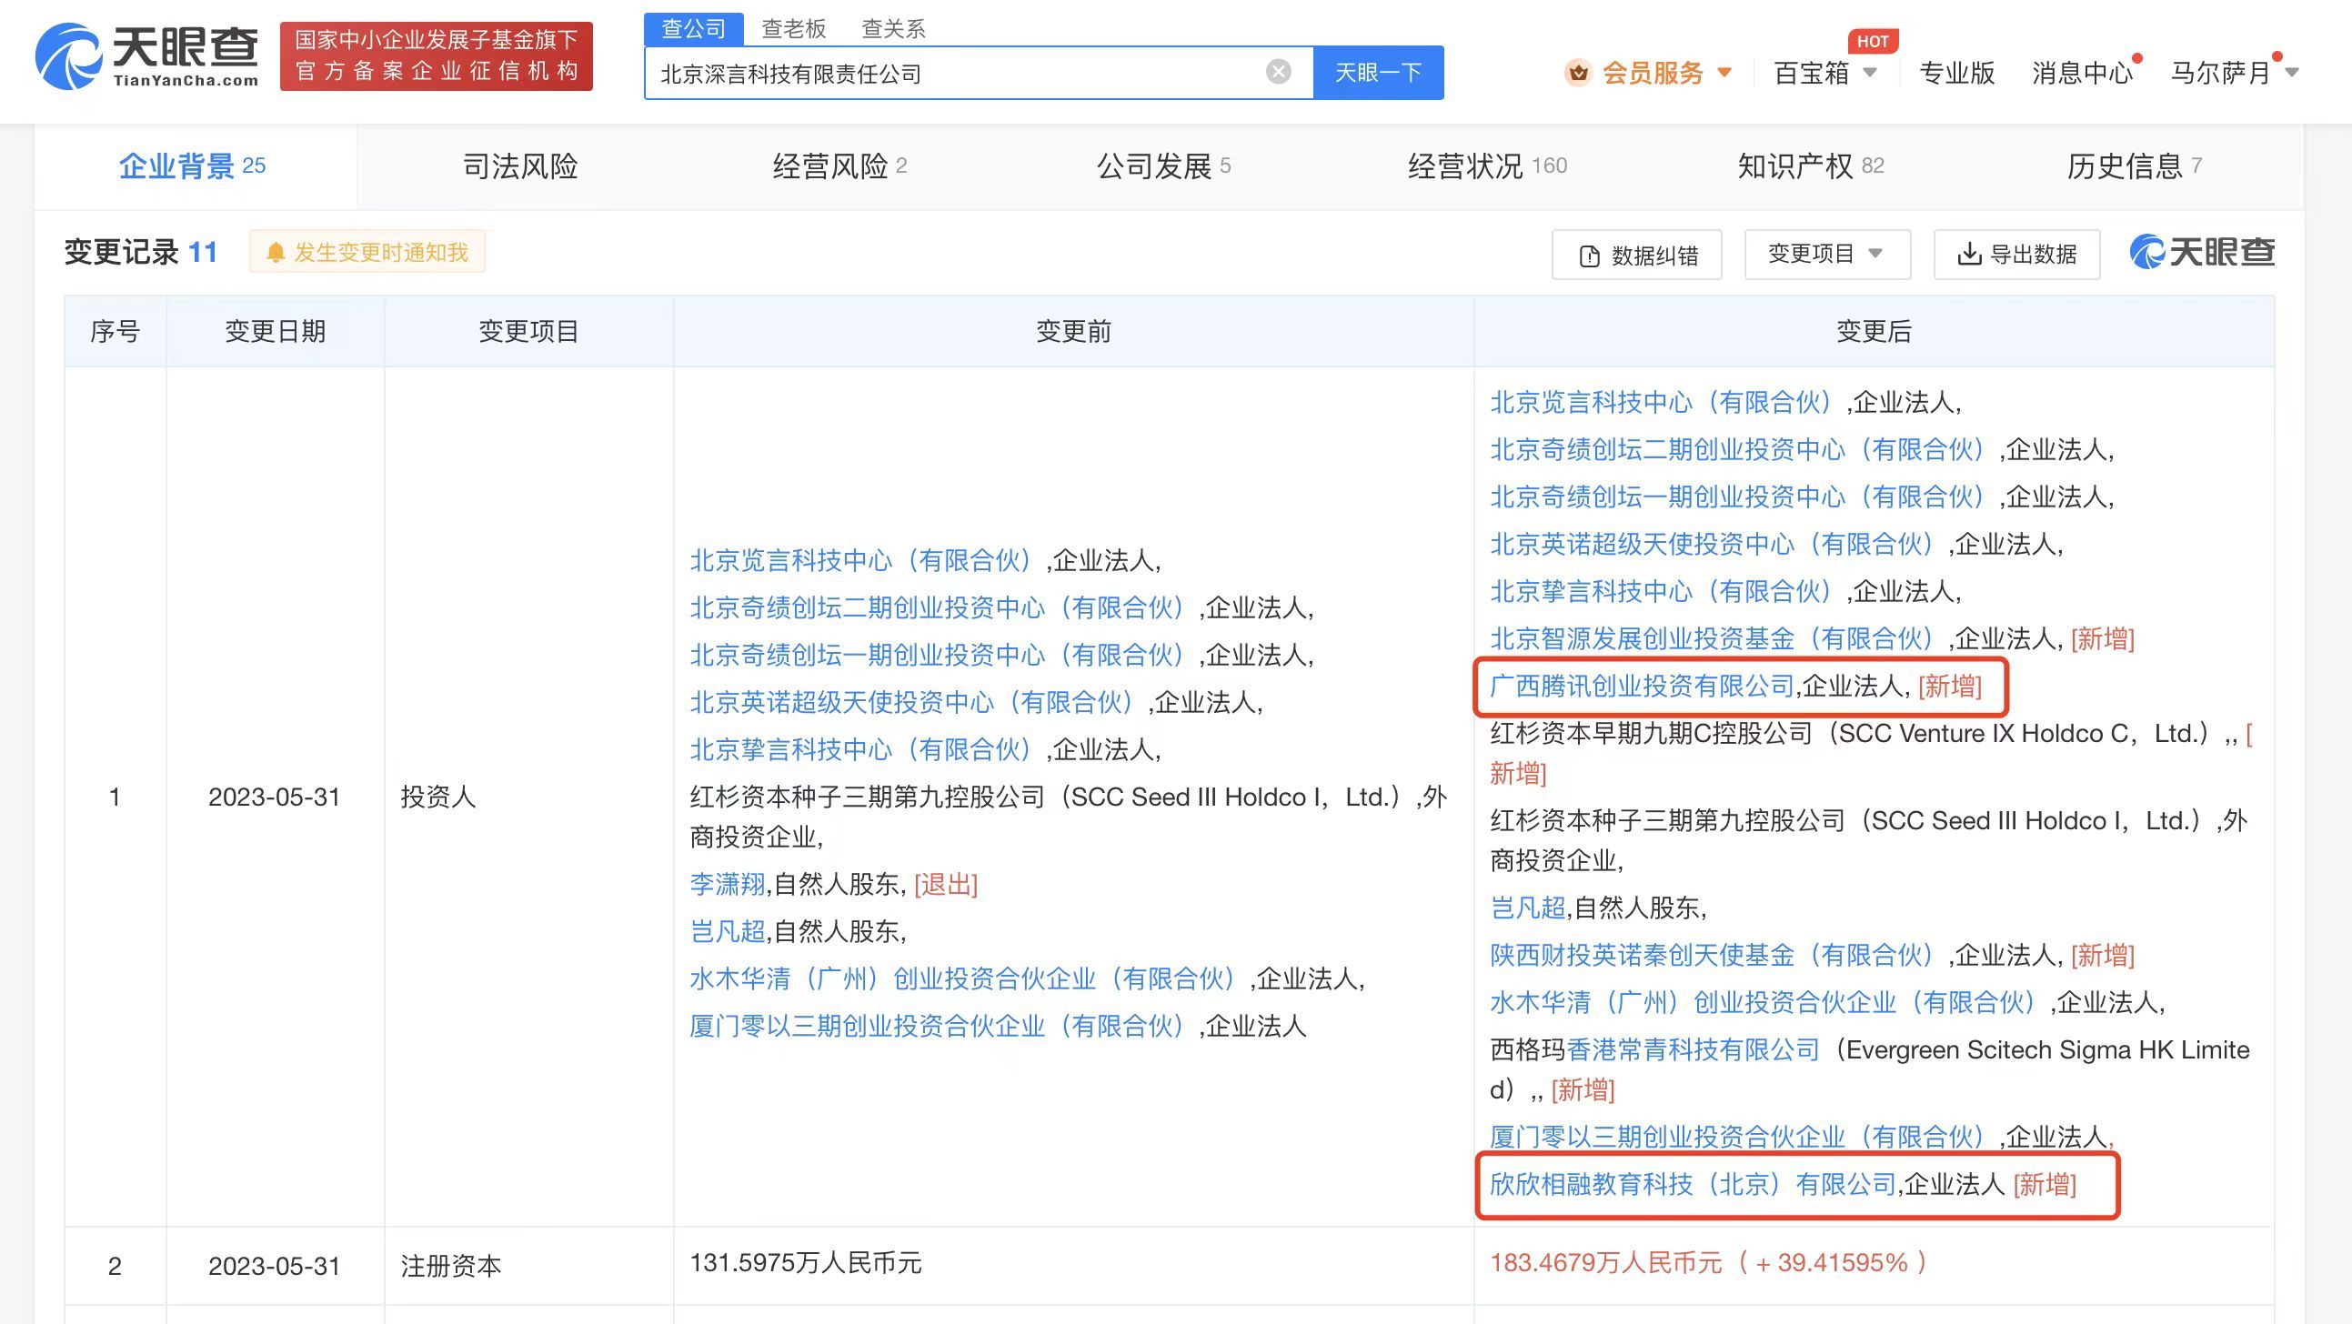Click the export data download icon
Screen dimensions: 2352x1324
(x=1969, y=254)
